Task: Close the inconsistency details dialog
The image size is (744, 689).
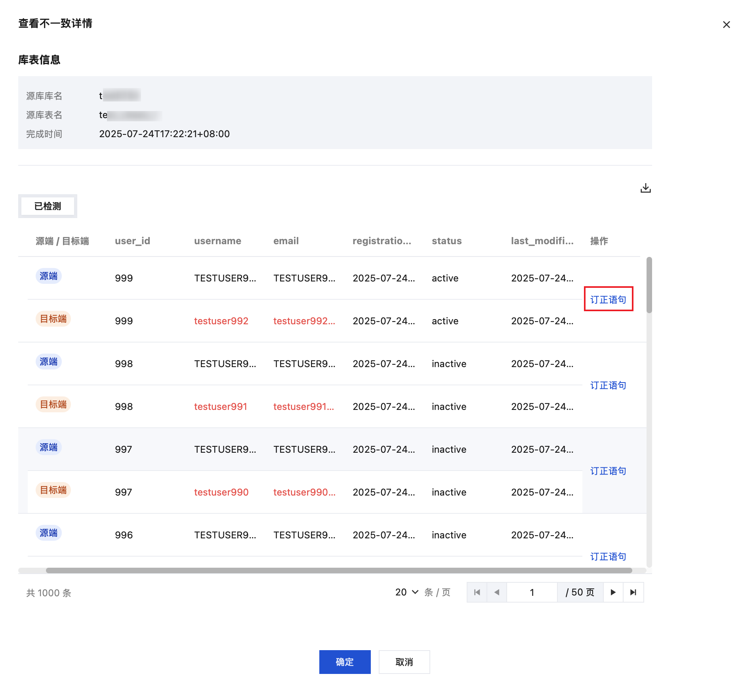Action: pos(726,25)
